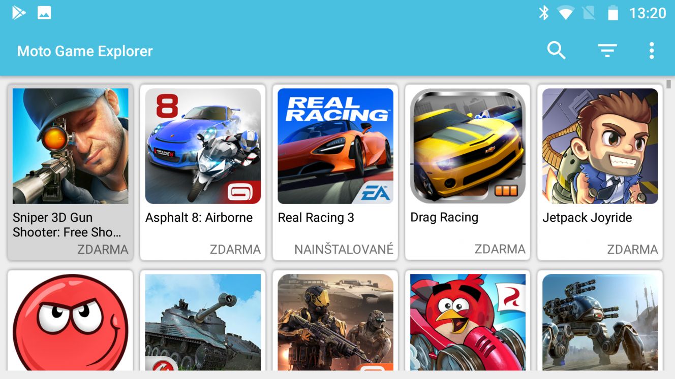Tap NAINŠTALOVANÉ label under Real Racing 3

click(x=344, y=249)
